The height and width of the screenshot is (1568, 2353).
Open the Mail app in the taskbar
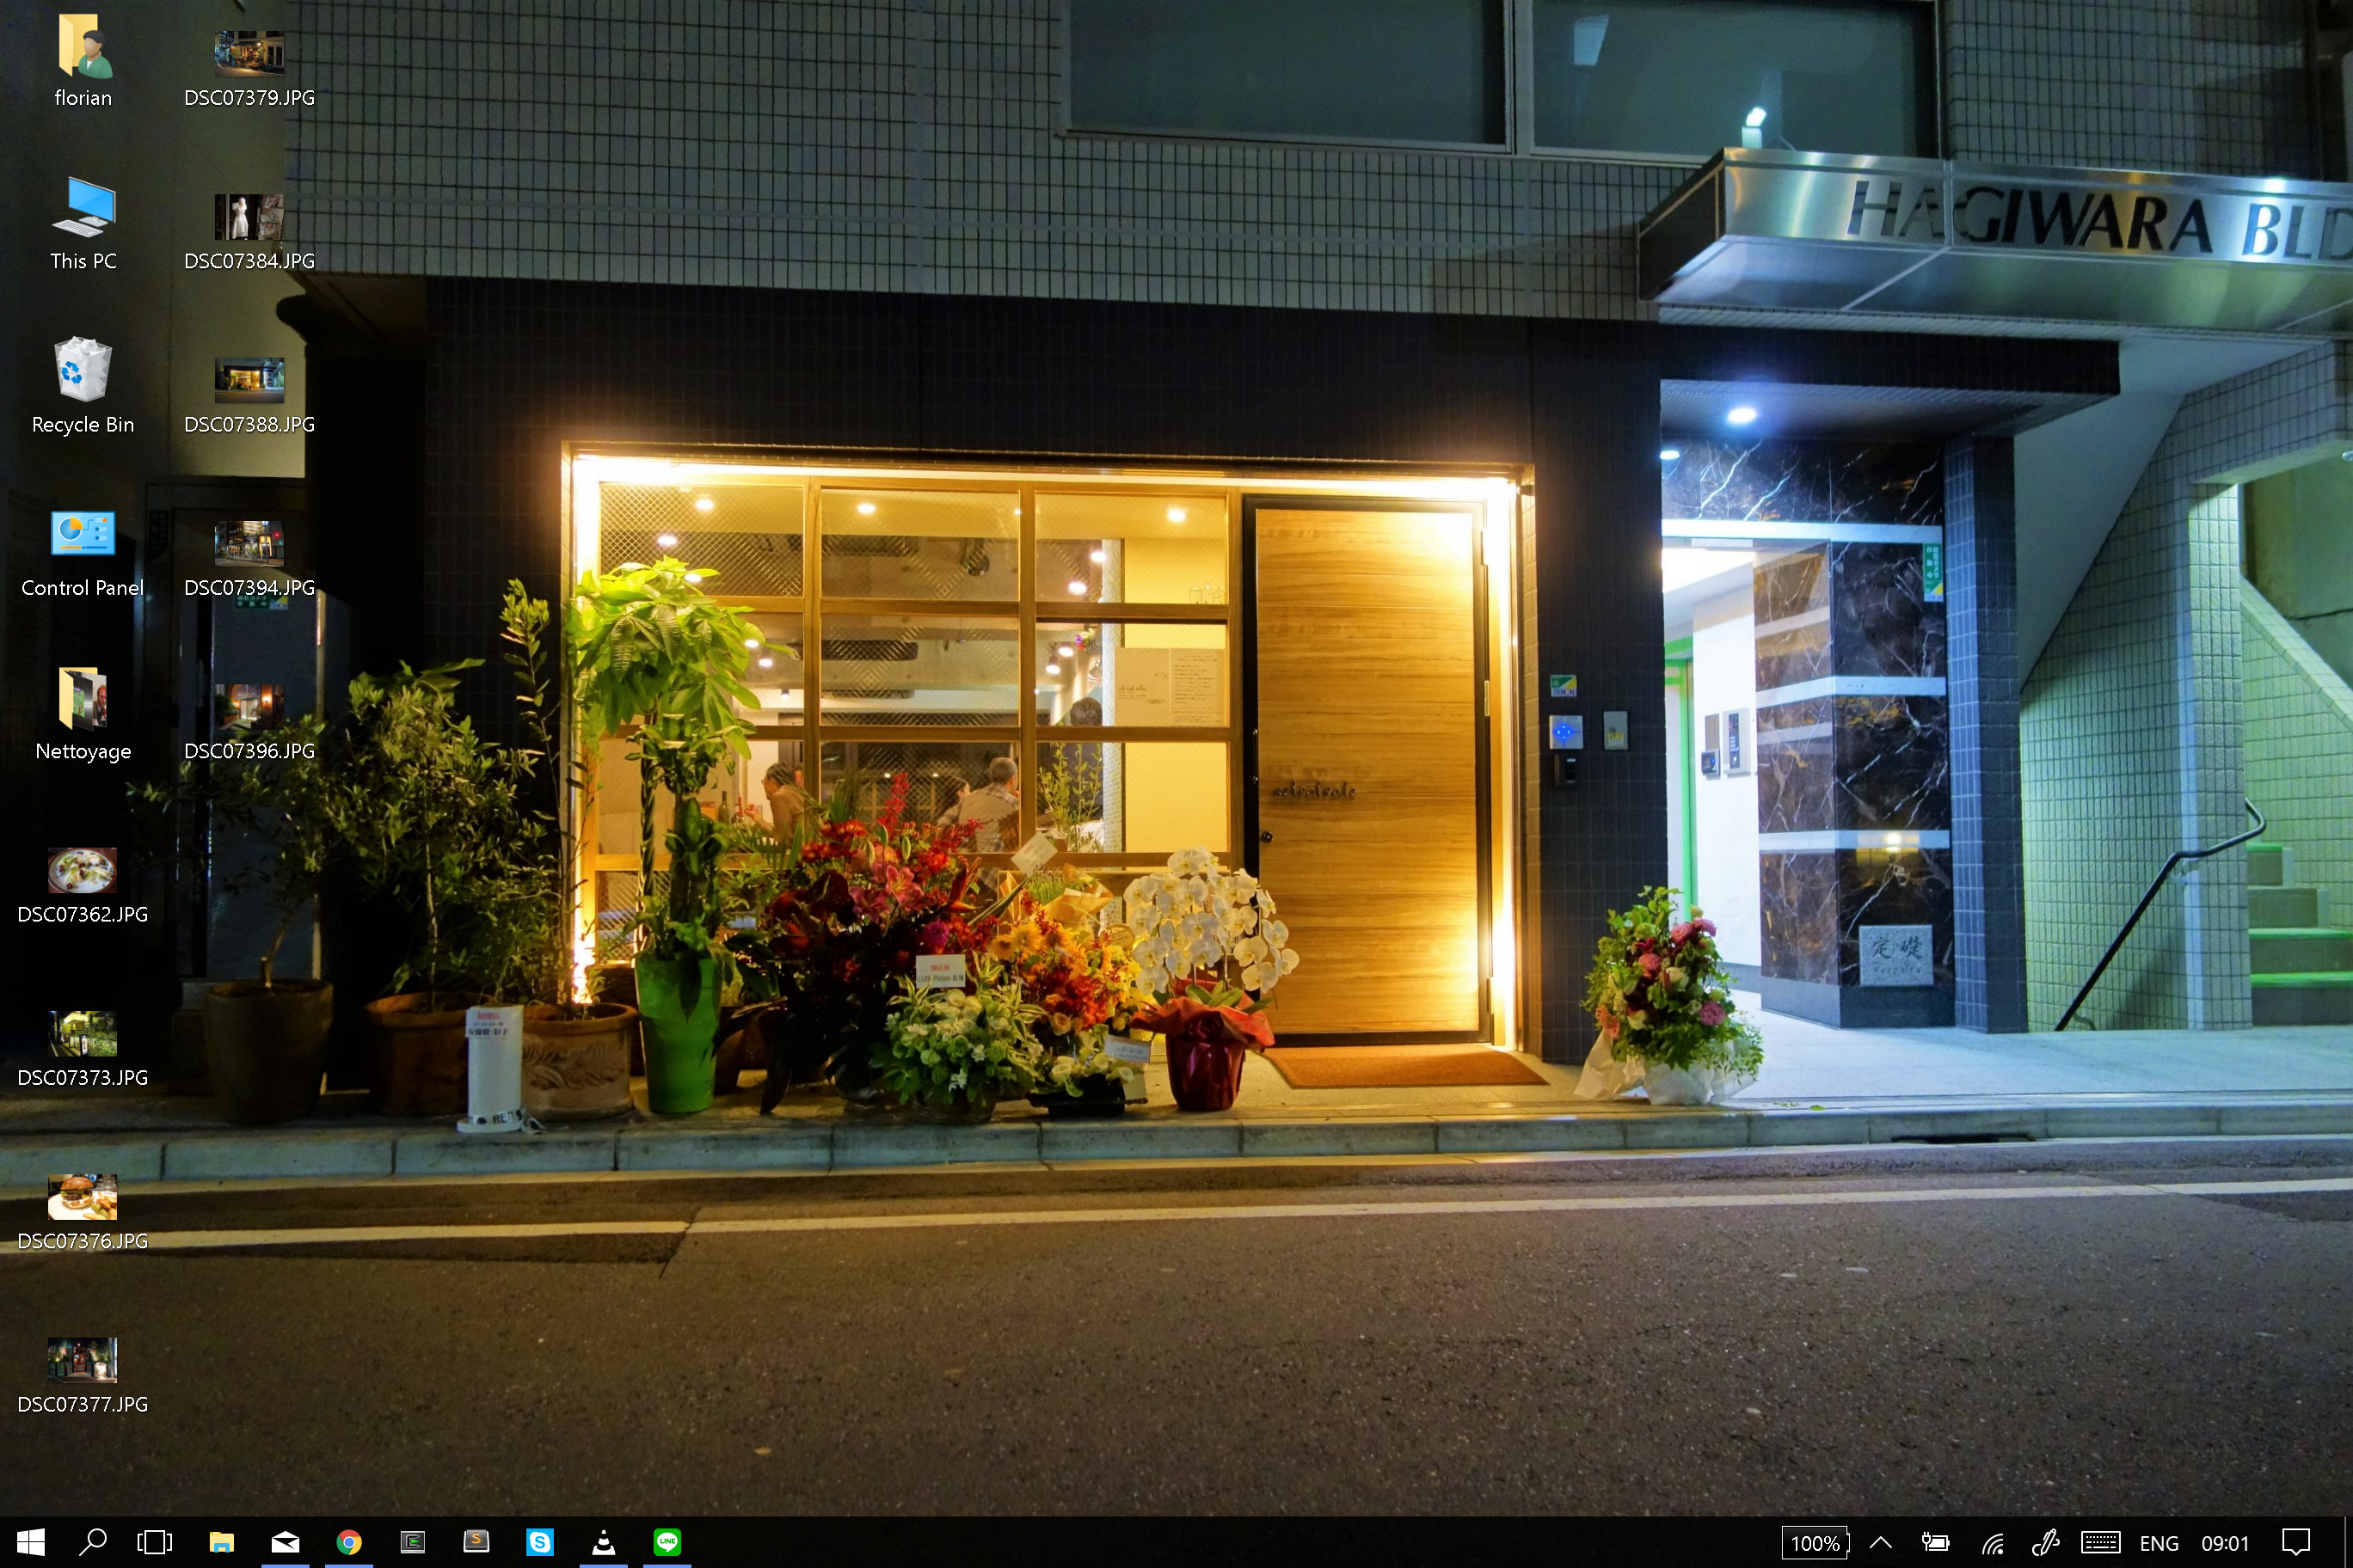coord(286,1542)
